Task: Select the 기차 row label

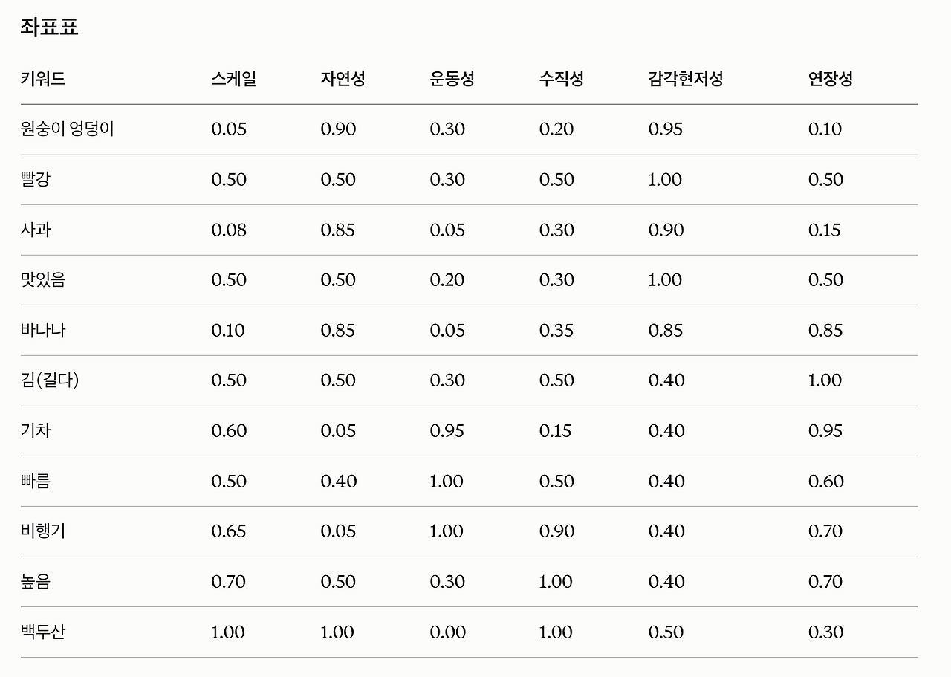Action: [36, 431]
